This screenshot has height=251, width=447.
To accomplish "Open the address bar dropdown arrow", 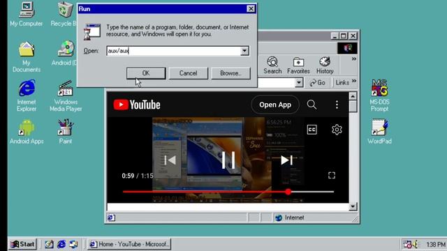I will click(298, 82).
